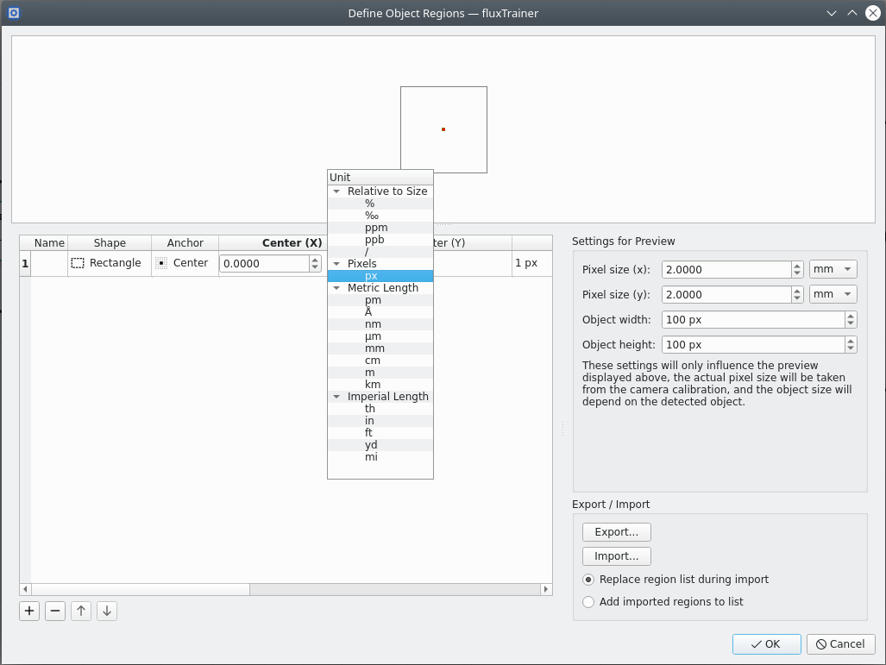Choose the px unit
886x665 pixels.
pyautogui.click(x=380, y=276)
